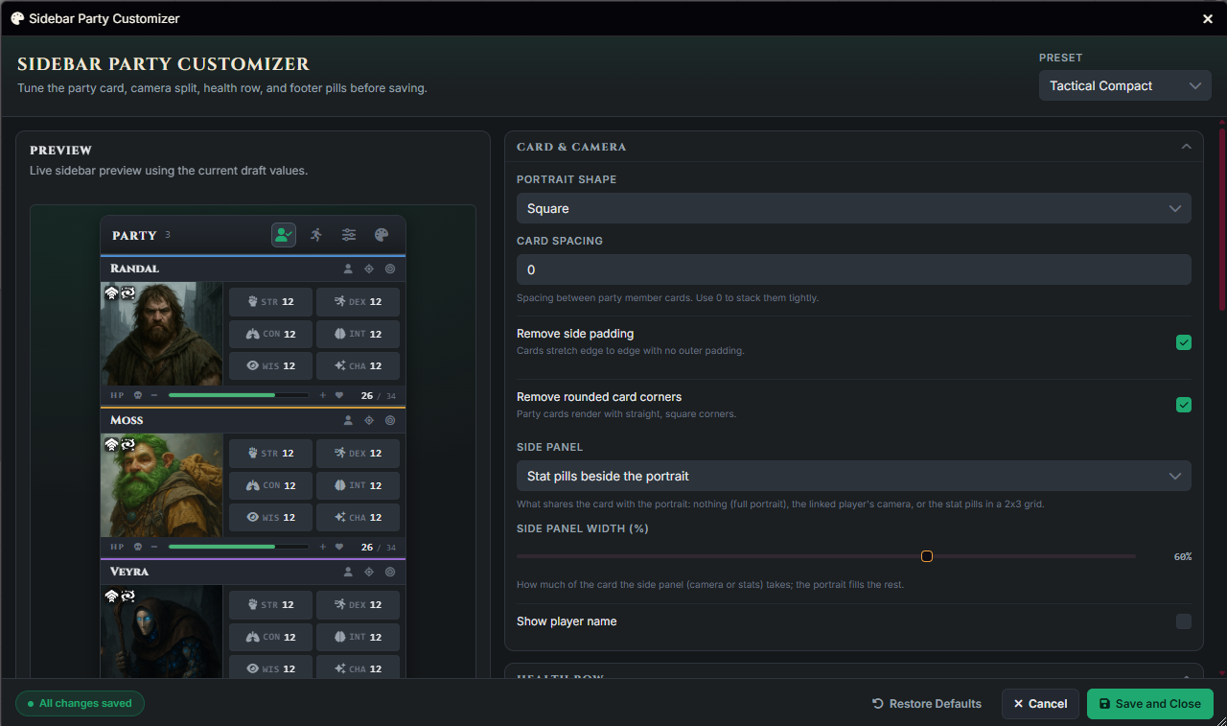Click the MOSS name text
This screenshot has width=1227, height=726.
coord(127,421)
